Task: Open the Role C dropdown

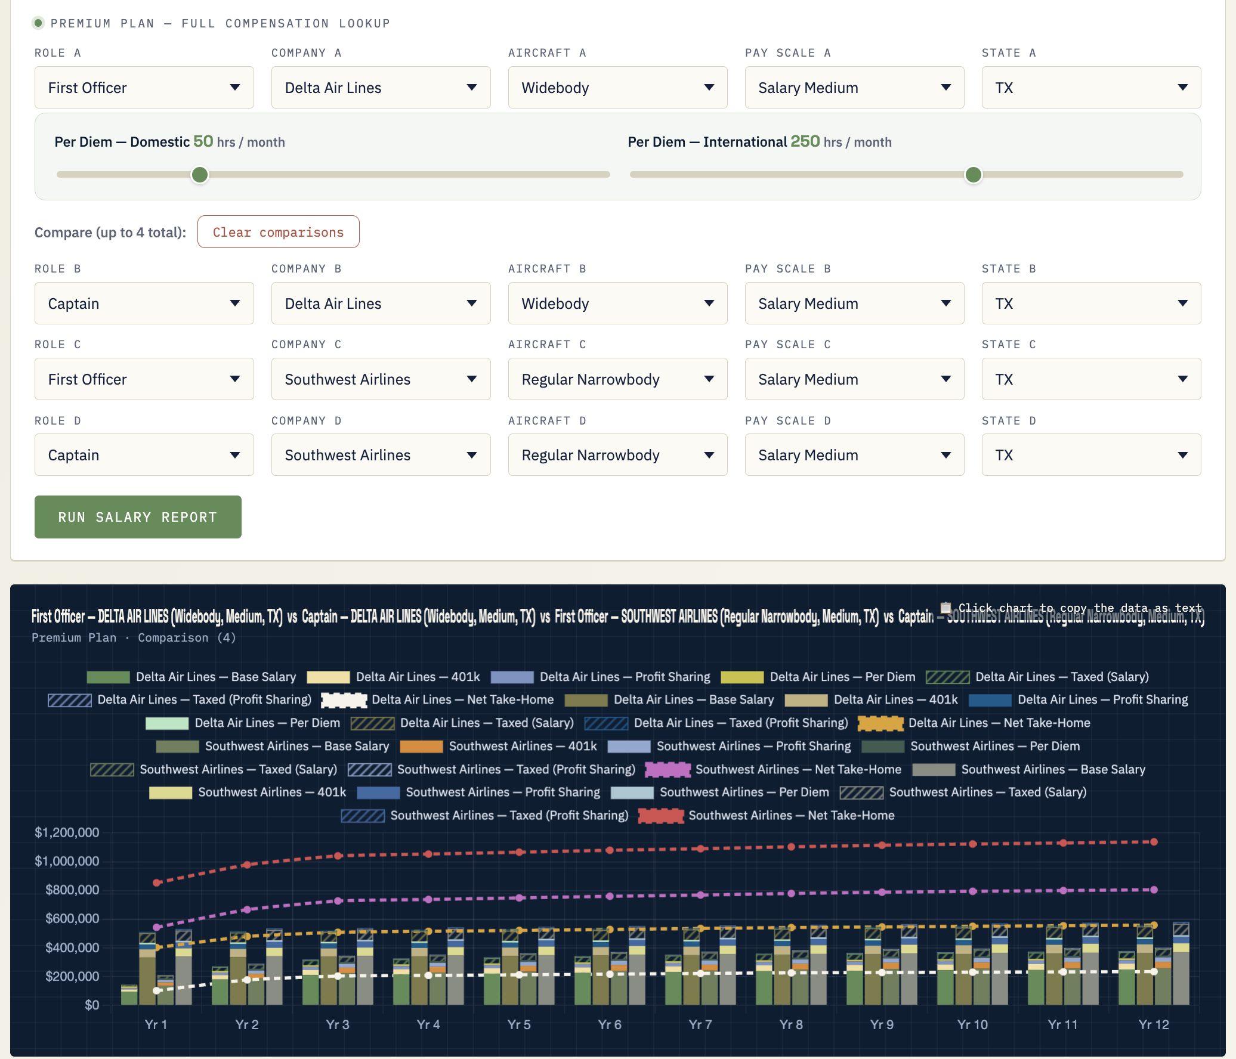Action: pyautogui.click(x=144, y=379)
